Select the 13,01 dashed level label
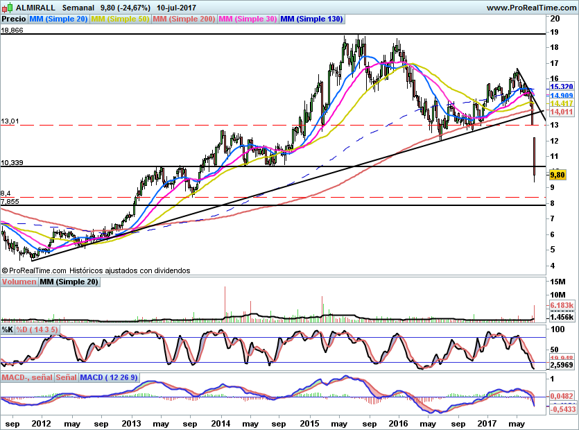The image size is (579, 430). pyautogui.click(x=10, y=121)
